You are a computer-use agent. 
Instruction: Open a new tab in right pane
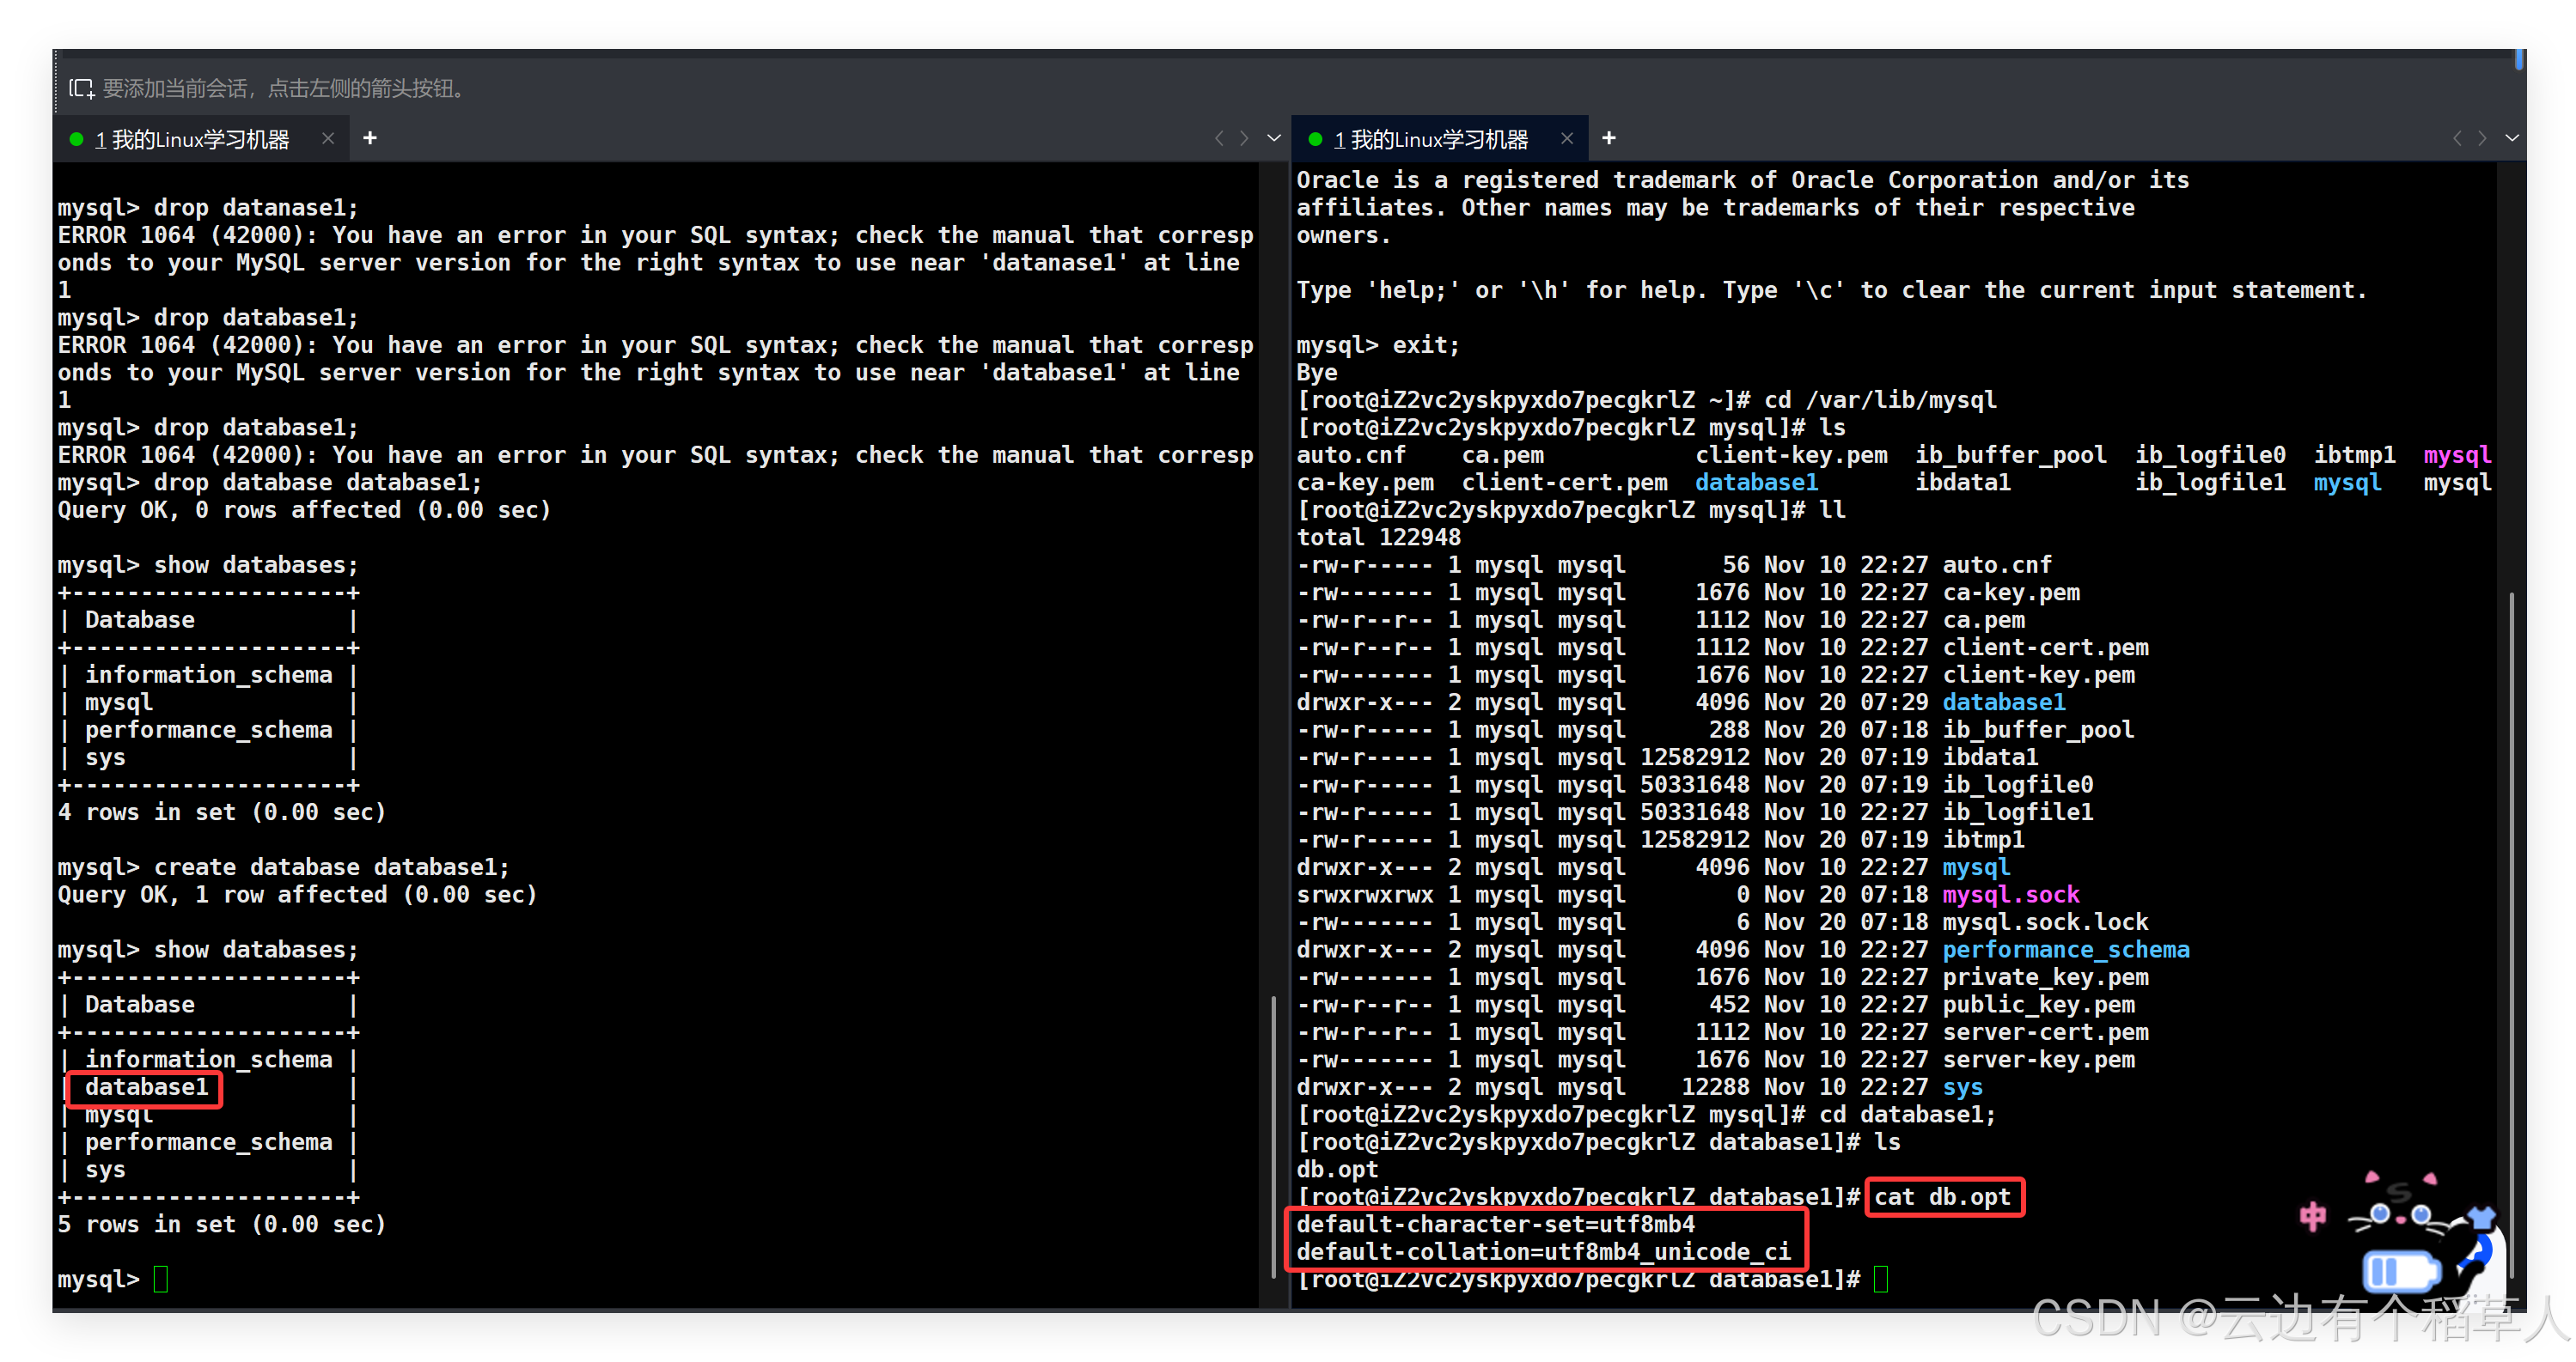(x=1608, y=138)
